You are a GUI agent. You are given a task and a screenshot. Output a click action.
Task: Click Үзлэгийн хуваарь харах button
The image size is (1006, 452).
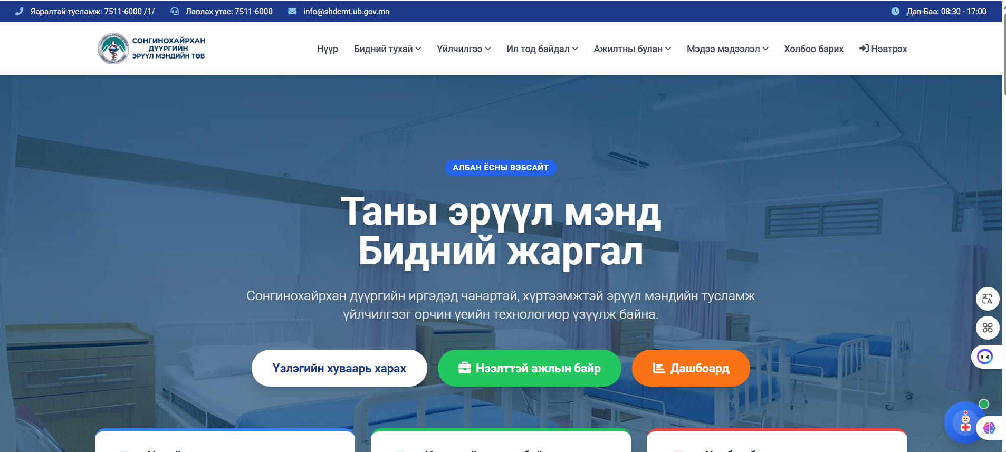(339, 368)
